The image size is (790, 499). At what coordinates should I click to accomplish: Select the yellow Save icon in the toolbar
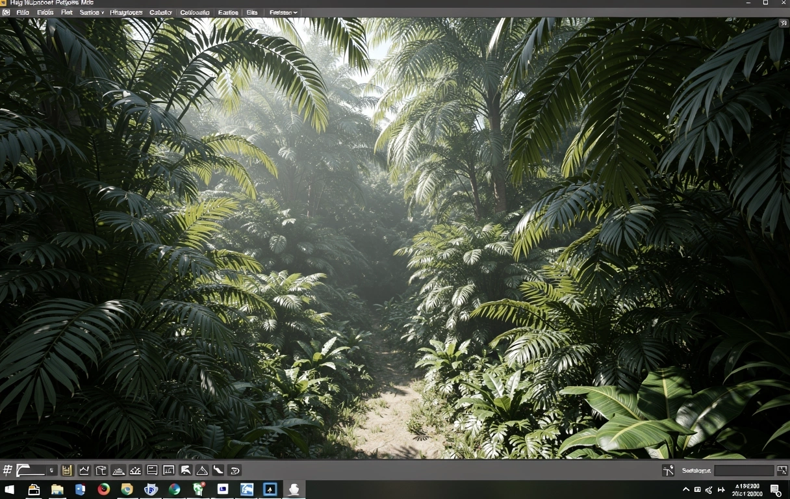coord(68,470)
